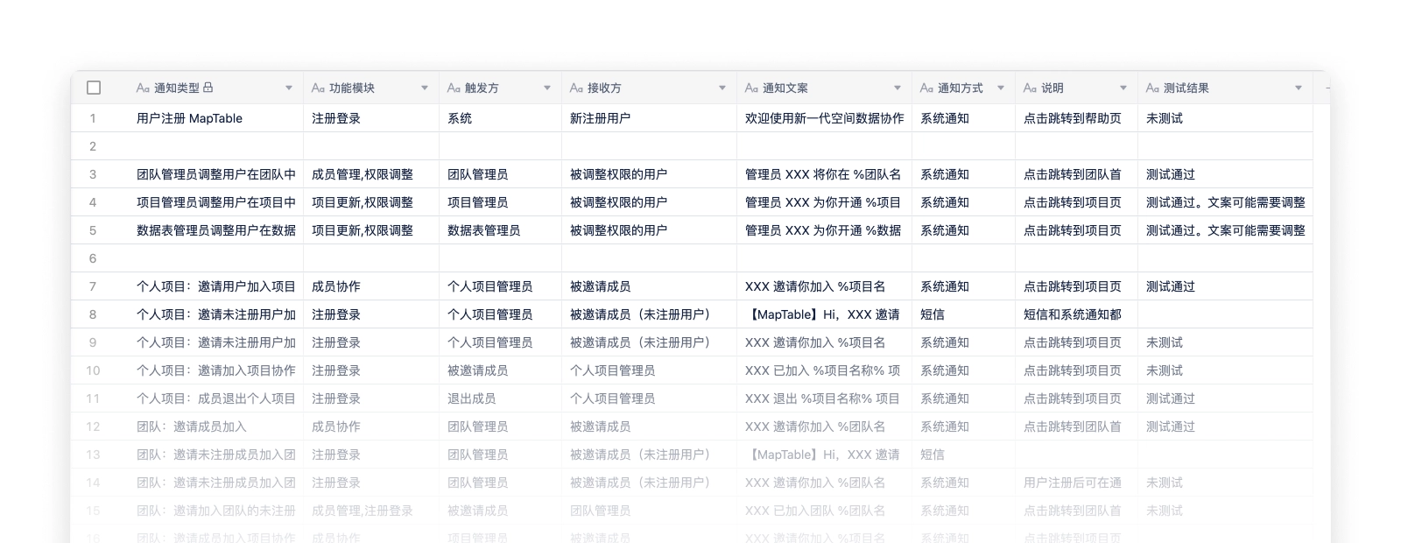Viewport: 1401px width, 543px height.
Task: Click the Aa text-type icon for 通知类型
Action: (143, 88)
